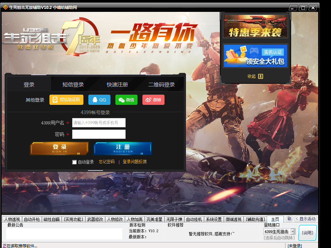Click 暂无推荐软件,感谢支持 text
Image resolution: width=331 pixels, height=248 pixels.
coord(212,234)
